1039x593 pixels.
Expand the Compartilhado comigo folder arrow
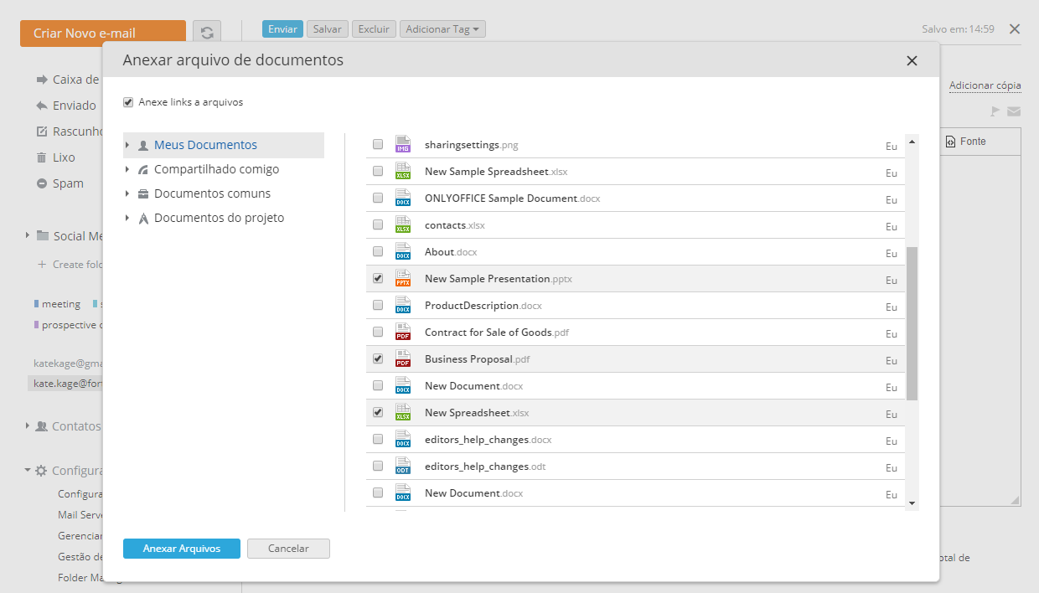(127, 170)
